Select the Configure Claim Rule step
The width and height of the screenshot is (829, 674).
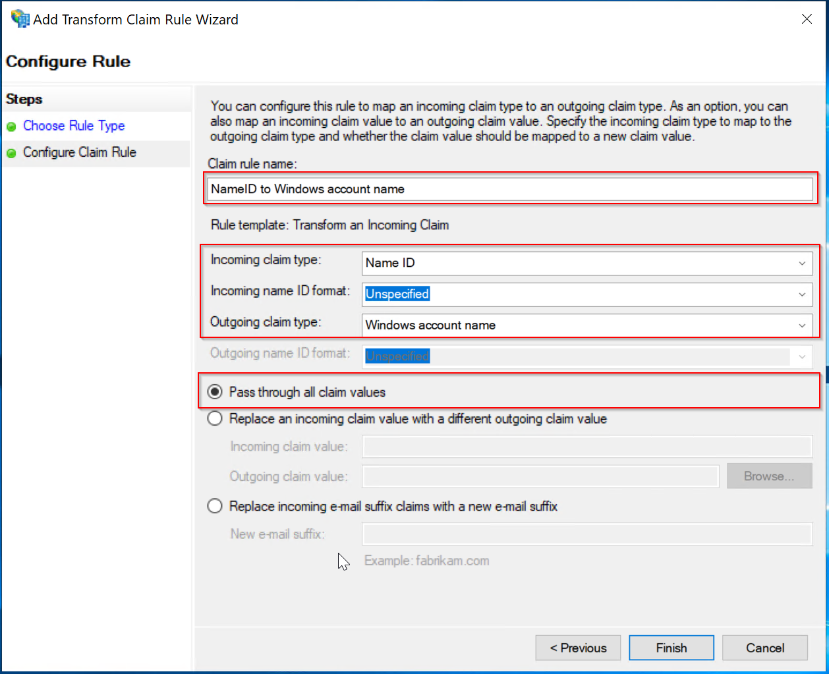[80, 152]
